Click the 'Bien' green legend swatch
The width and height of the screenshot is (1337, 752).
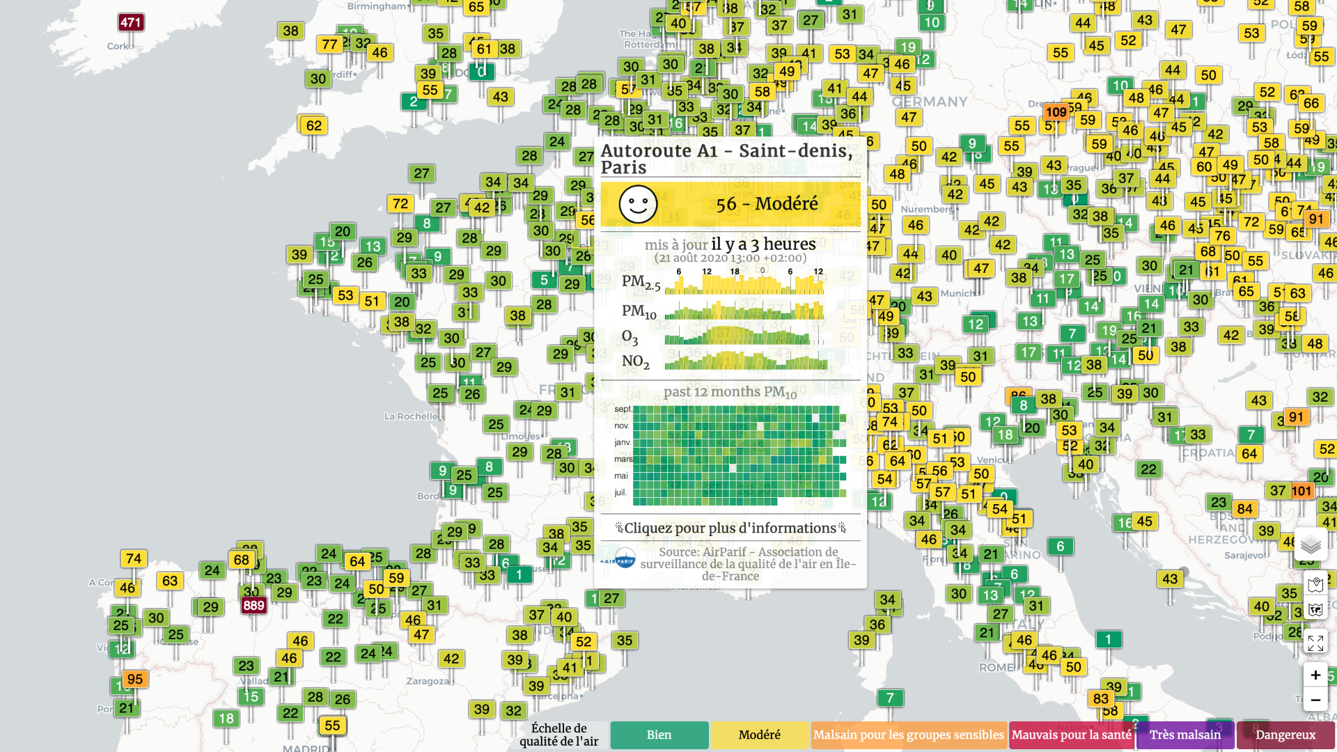(659, 735)
